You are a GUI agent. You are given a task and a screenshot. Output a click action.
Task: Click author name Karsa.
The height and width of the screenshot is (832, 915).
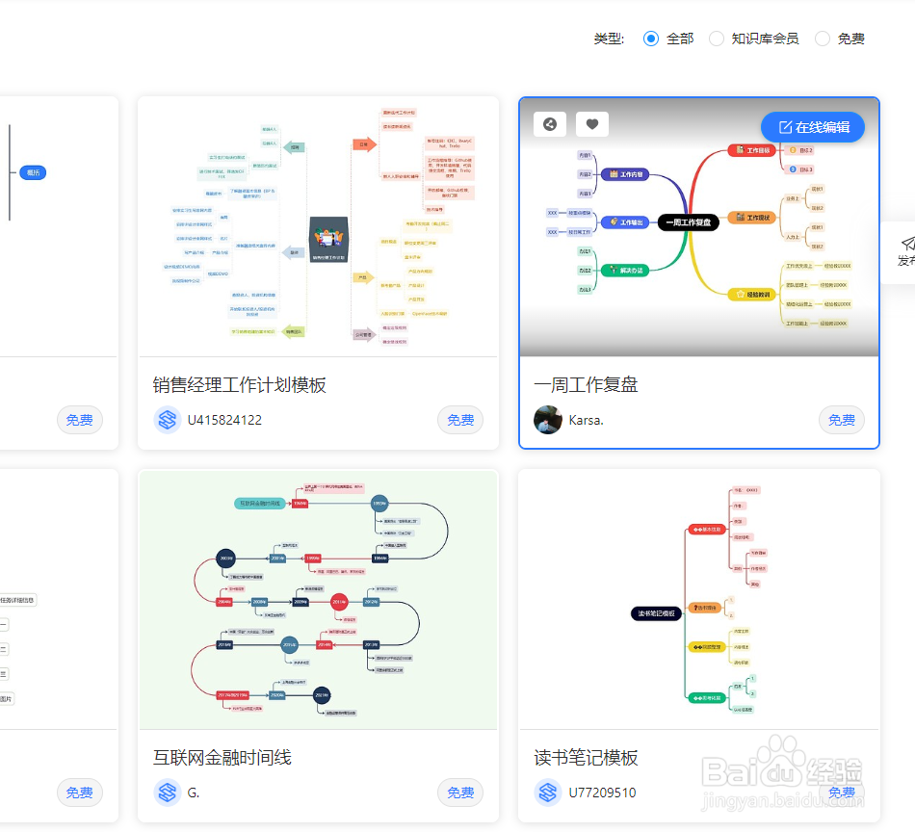pyautogui.click(x=587, y=420)
